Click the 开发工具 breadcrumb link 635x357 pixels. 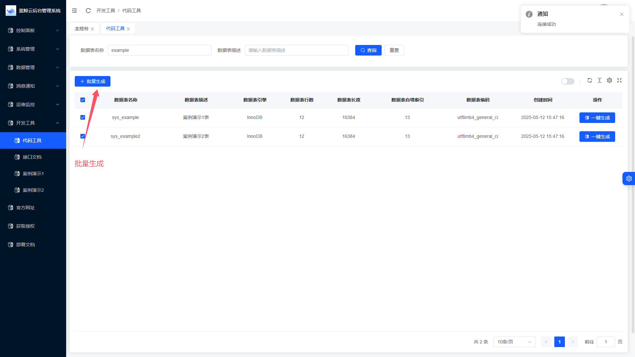pos(106,11)
